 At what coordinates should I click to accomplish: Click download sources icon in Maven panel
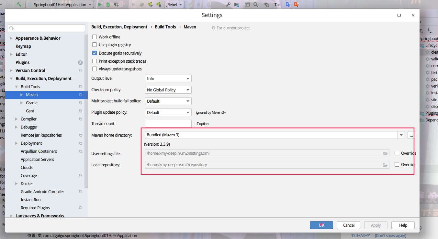click(429, 31)
